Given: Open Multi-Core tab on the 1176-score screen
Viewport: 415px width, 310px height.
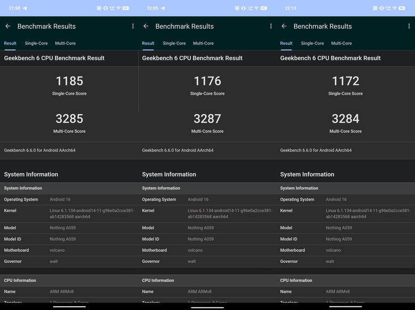Looking at the screenshot, I should [203, 44].
